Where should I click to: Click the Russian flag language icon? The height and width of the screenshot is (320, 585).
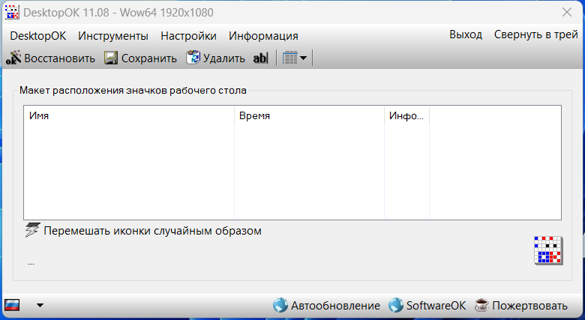pyautogui.click(x=12, y=305)
